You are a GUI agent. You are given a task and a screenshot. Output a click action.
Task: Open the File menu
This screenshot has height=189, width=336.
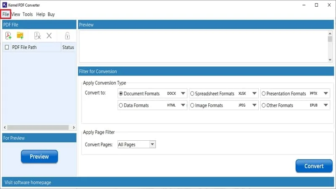click(x=5, y=14)
